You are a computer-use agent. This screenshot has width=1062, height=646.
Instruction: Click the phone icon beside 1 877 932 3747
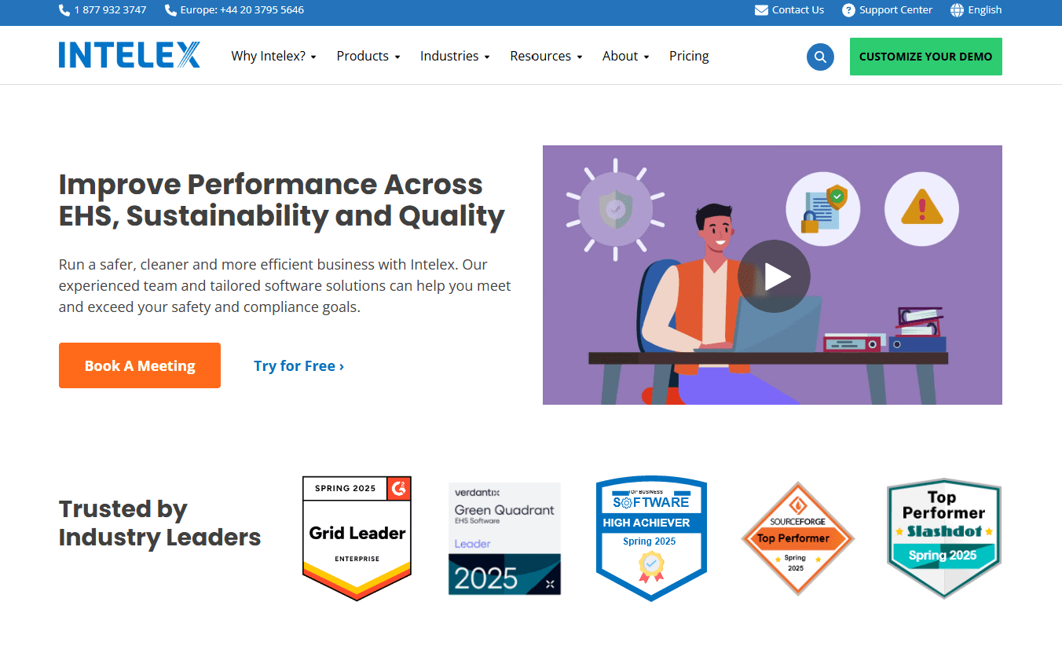pyautogui.click(x=64, y=10)
